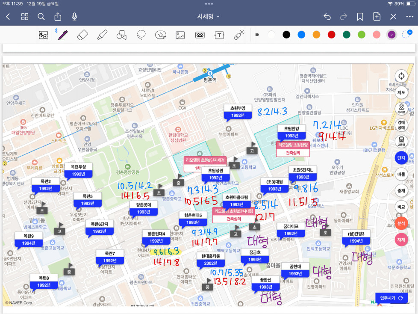Open the Image insert tool
The height and width of the screenshot is (314, 418).
click(x=180, y=35)
